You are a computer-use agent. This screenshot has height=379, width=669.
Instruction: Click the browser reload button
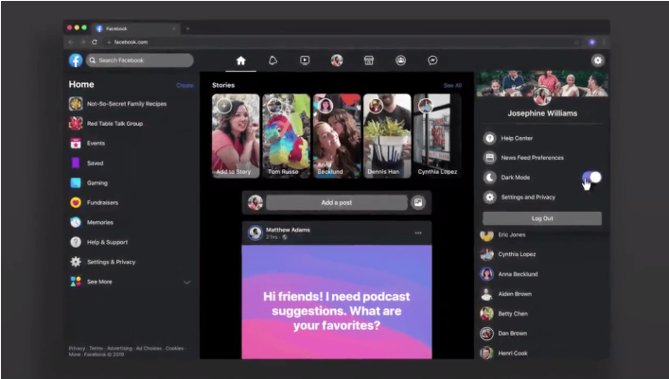pyautogui.click(x=95, y=42)
